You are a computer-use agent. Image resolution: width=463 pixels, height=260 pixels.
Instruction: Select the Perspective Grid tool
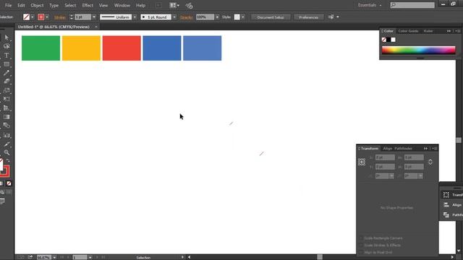click(x=7, y=108)
